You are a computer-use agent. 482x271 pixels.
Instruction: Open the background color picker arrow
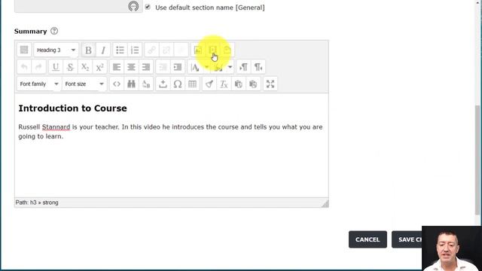[230, 67]
